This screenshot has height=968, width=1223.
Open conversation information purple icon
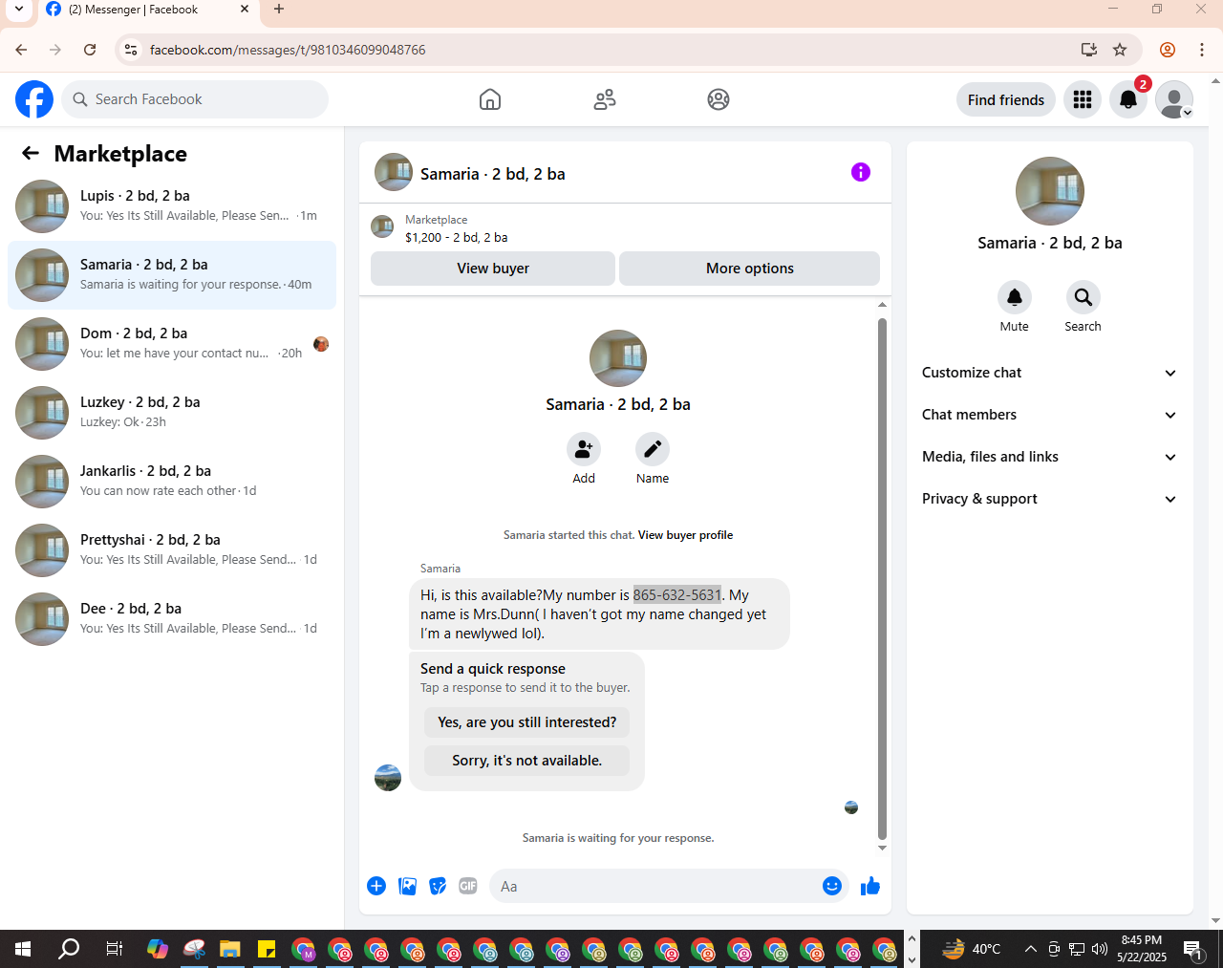tap(861, 172)
